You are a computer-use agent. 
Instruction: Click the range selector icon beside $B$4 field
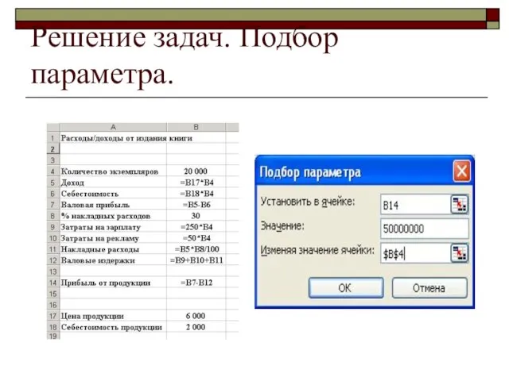click(x=460, y=252)
